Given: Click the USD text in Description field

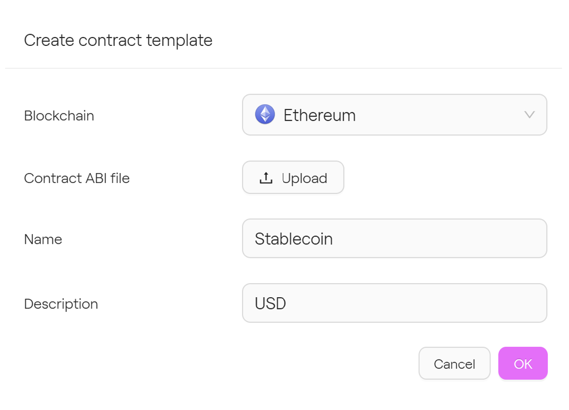Looking at the screenshot, I should tap(270, 303).
